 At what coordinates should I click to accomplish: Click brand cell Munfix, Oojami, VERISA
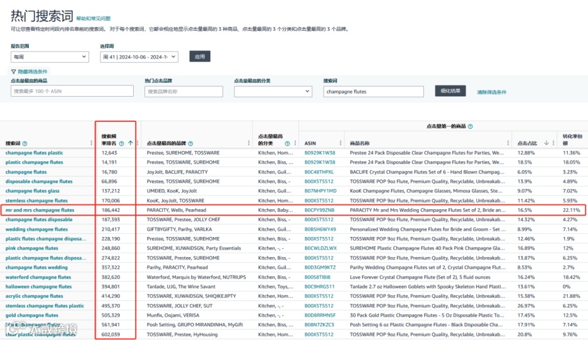173,315
